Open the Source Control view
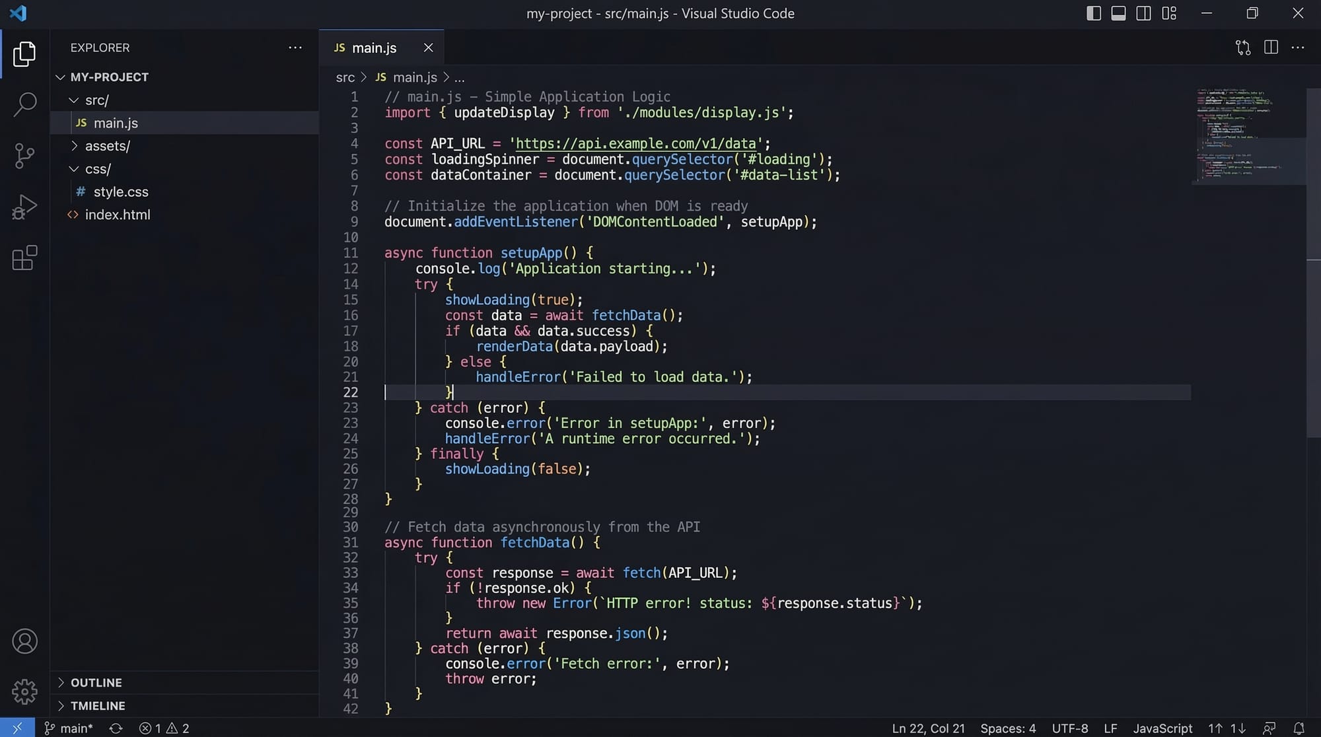Screen dimensions: 1321x737 (x=24, y=156)
